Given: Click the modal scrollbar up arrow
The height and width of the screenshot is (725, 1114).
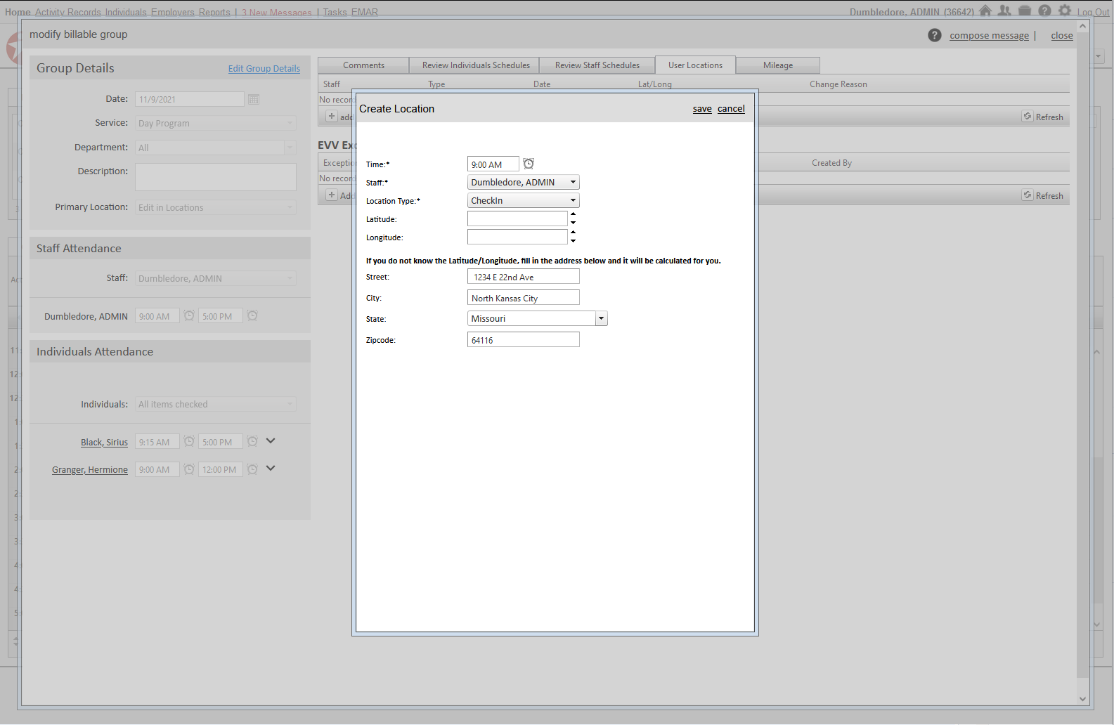Looking at the screenshot, I should point(1082,26).
